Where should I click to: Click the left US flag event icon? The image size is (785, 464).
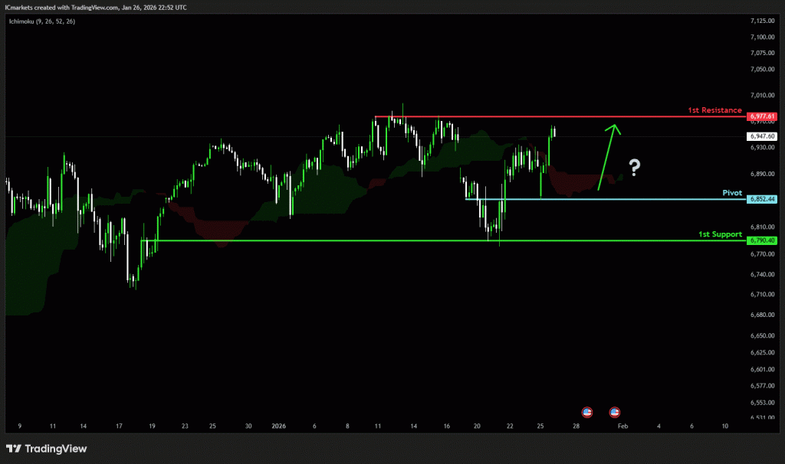[x=587, y=412]
